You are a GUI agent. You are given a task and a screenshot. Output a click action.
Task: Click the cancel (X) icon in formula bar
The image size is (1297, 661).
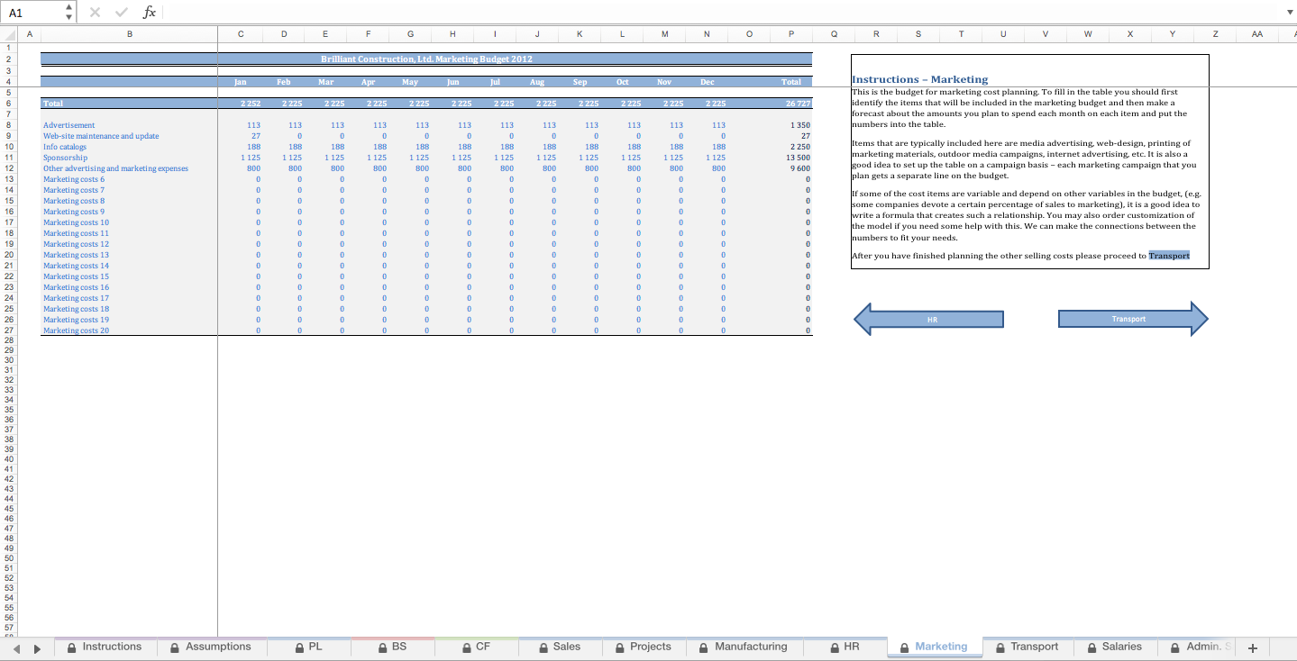click(96, 12)
